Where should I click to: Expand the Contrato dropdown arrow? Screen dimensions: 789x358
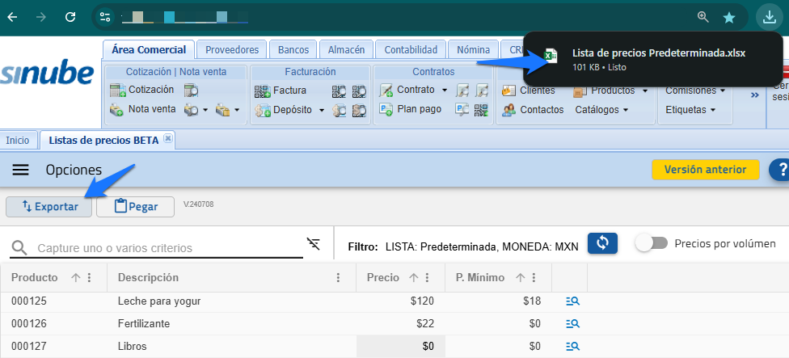[x=444, y=90]
